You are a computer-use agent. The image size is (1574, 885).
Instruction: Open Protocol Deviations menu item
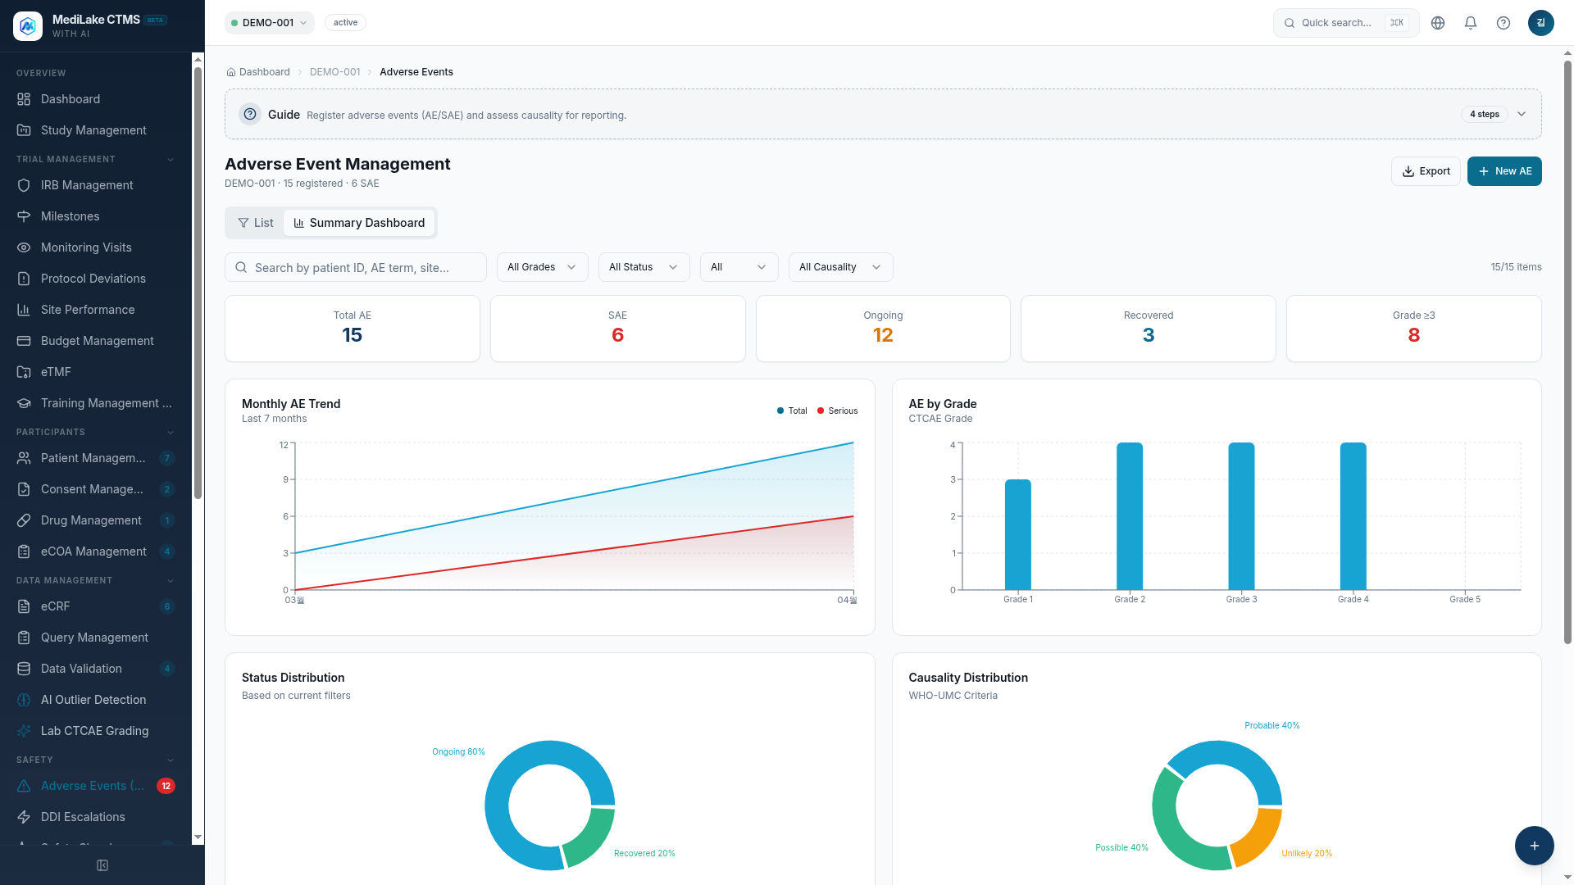[96, 279]
